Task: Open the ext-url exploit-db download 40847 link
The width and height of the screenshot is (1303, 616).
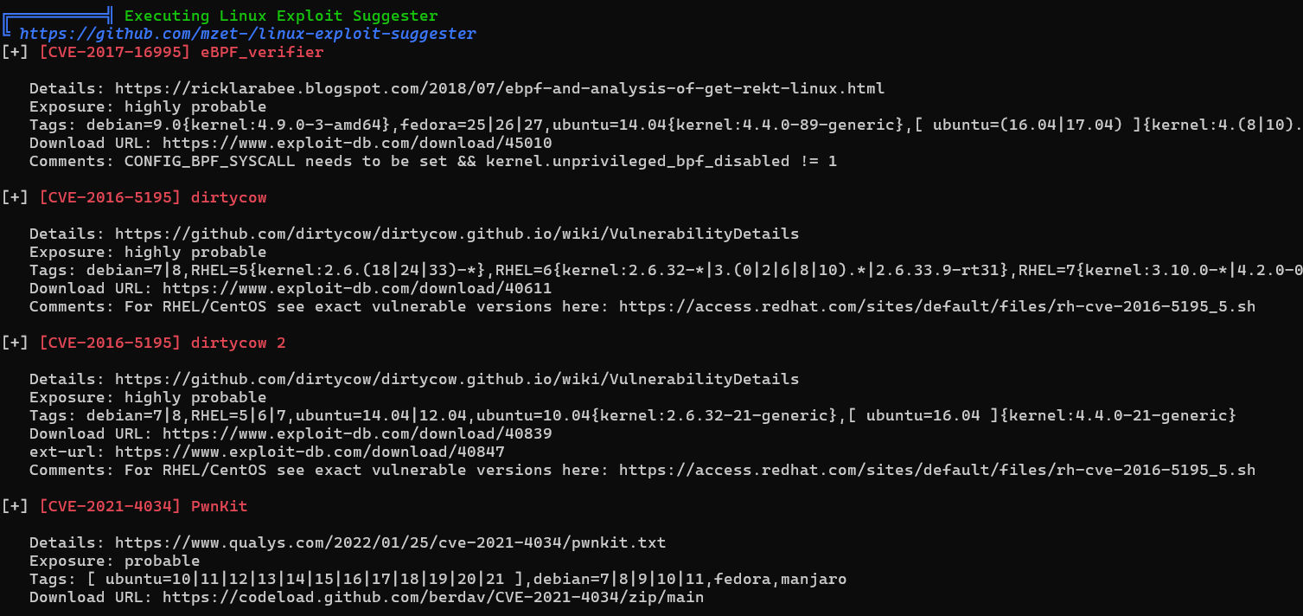Action: (x=310, y=452)
